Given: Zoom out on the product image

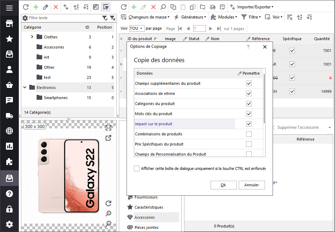Looking at the screenshot, I should pos(108,223).
